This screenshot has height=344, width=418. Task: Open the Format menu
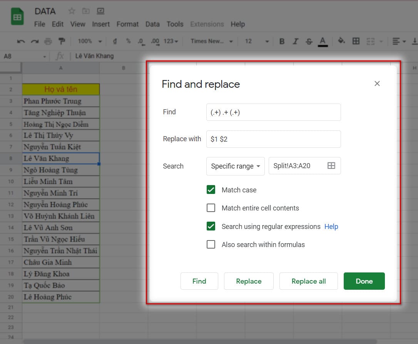pos(127,24)
